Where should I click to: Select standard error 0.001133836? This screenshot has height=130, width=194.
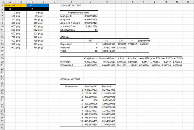[x=109, y=65]
